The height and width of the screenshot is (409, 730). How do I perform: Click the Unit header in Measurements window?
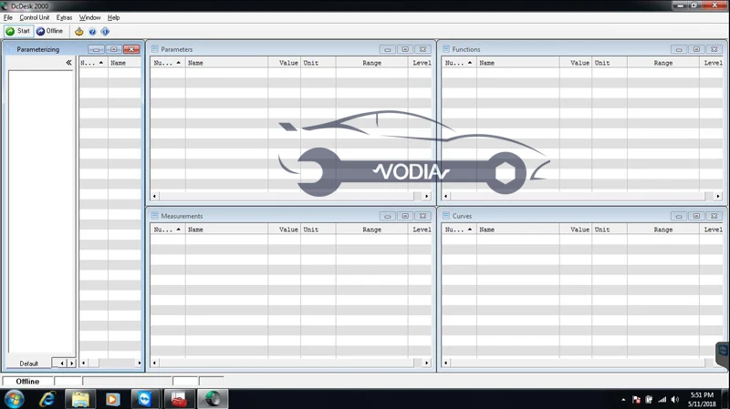pos(318,230)
